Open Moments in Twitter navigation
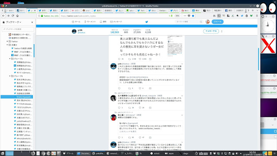This screenshot has height=156, width=277. [90, 22]
